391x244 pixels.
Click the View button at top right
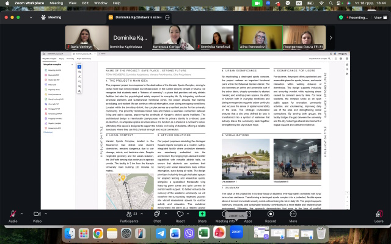click(379, 18)
